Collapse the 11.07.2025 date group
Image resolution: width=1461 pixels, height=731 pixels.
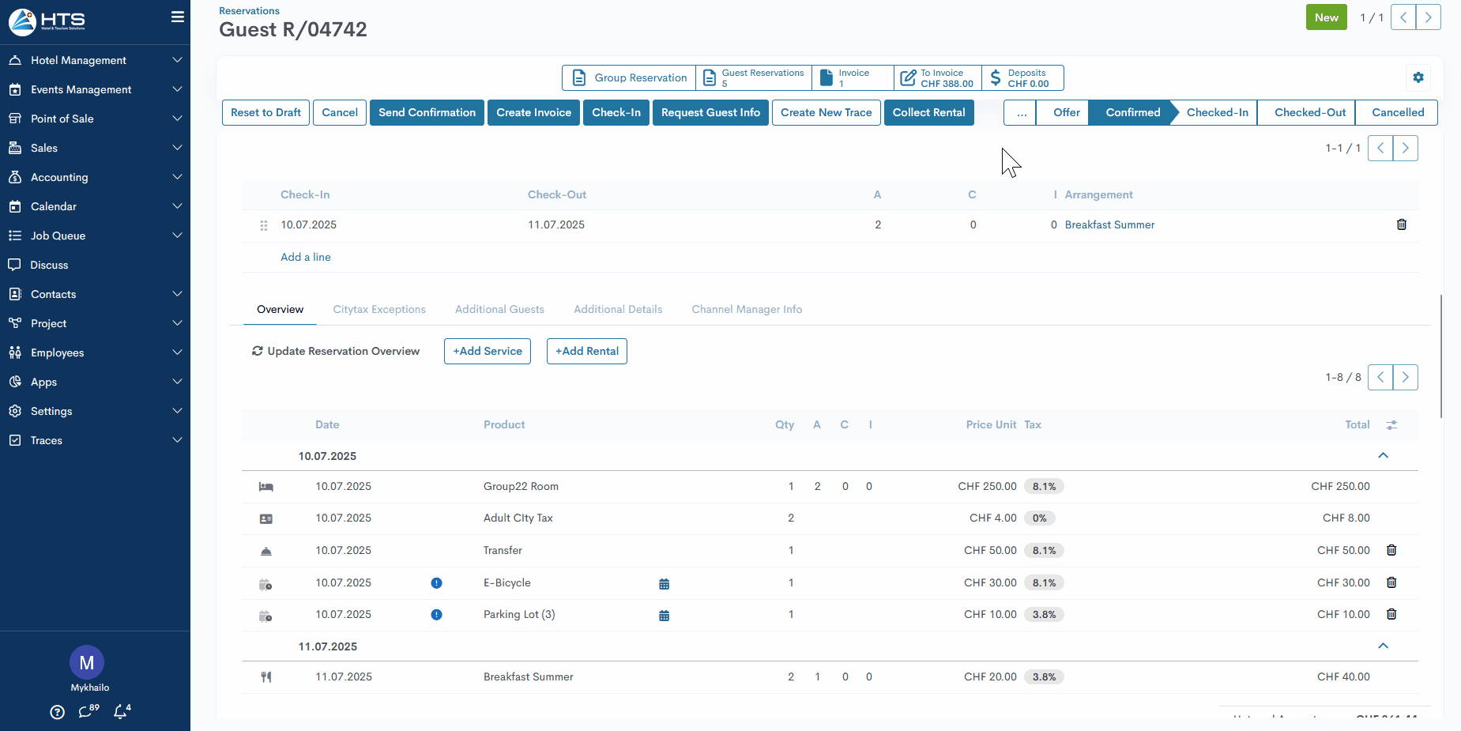click(1383, 646)
